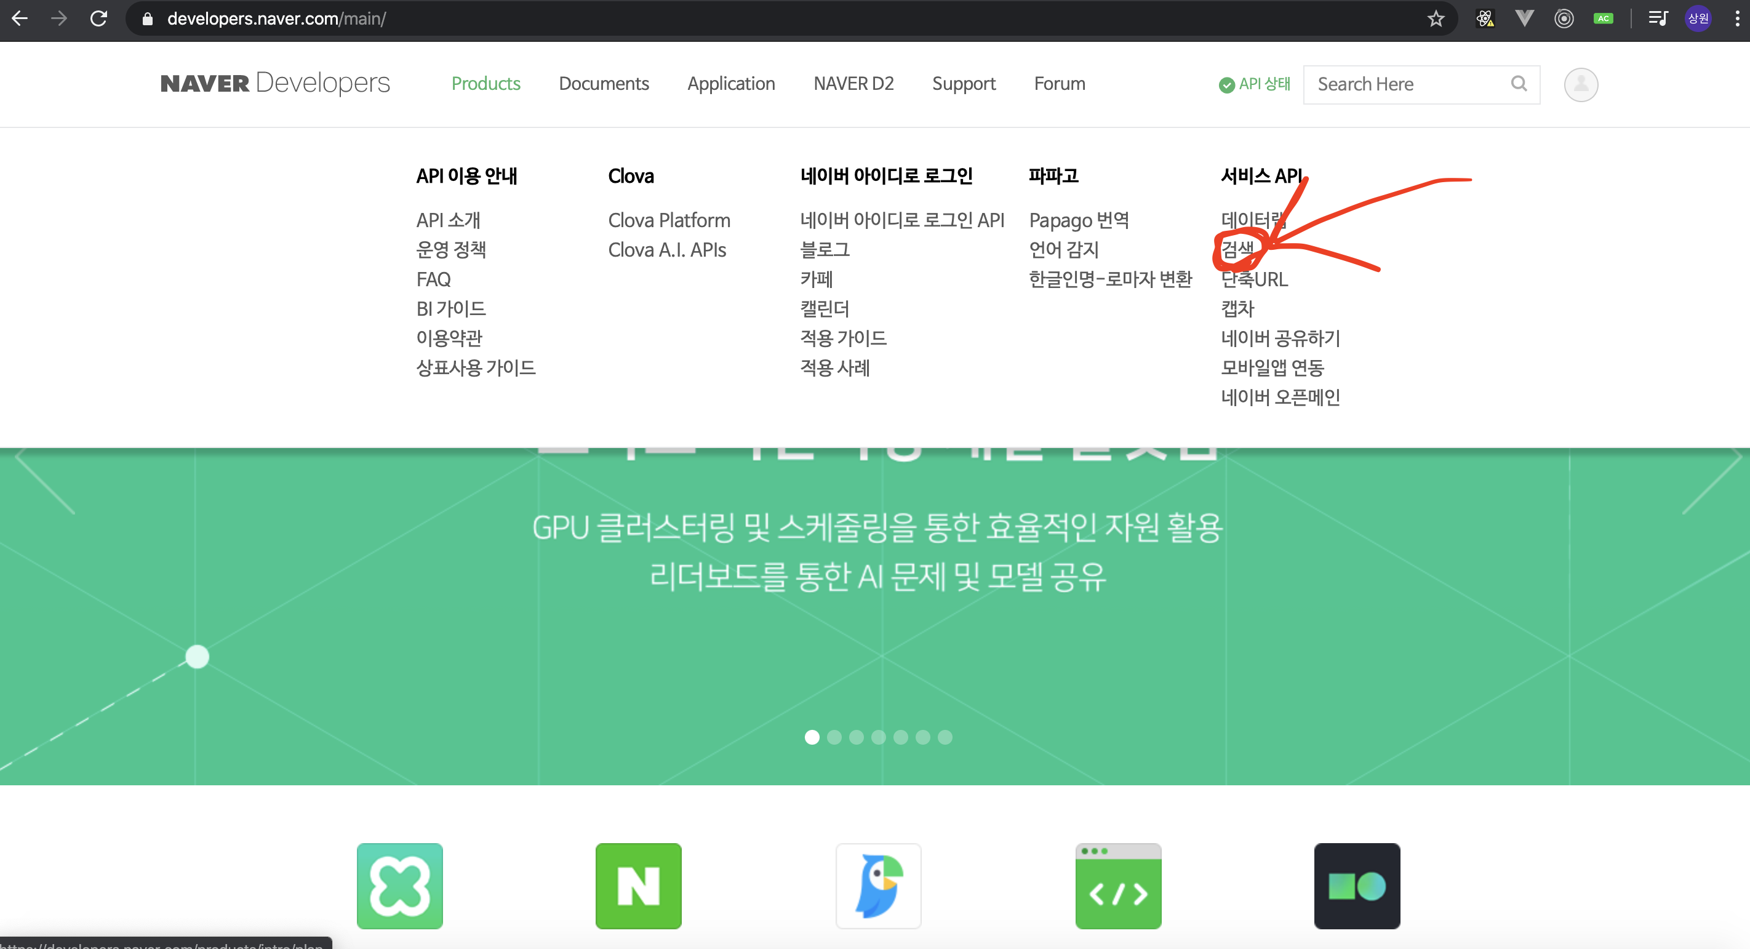Open the Clova A.I. APIs link
1750x949 pixels.
click(666, 250)
